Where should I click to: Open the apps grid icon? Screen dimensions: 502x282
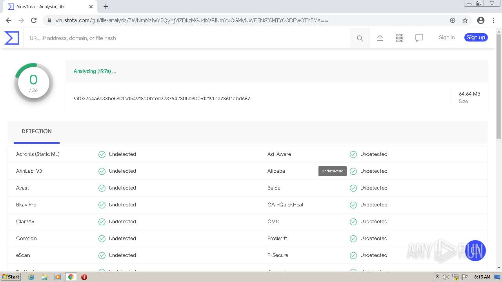click(399, 38)
